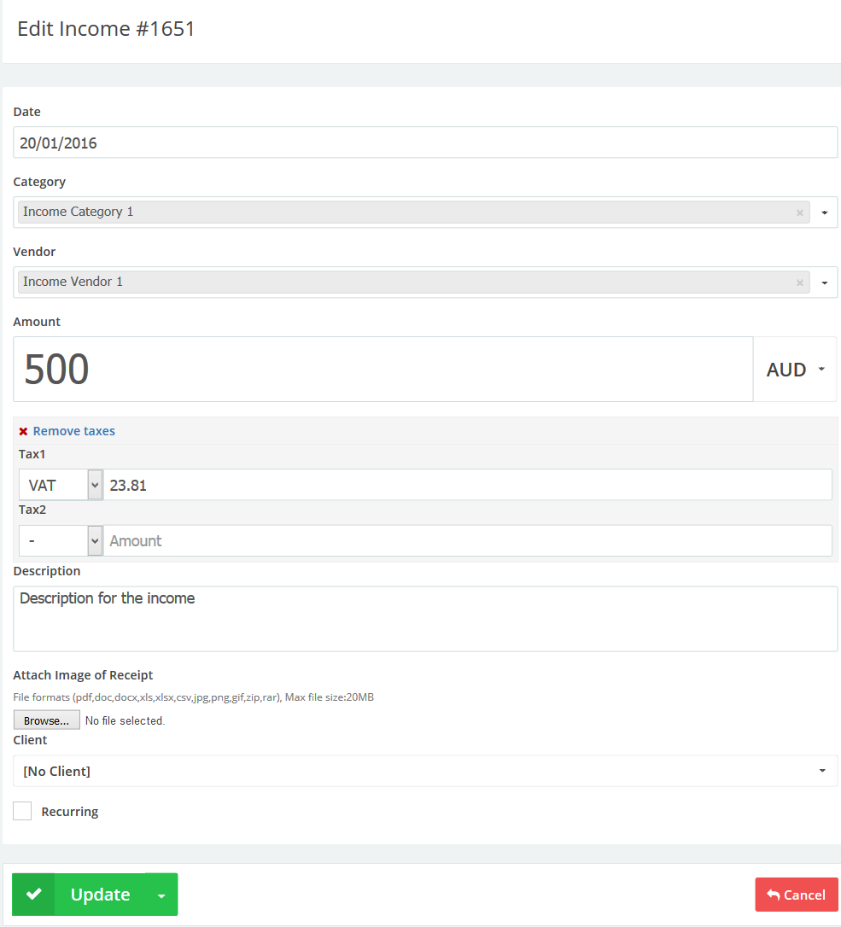The image size is (841, 927).
Task: Click the Remove taxes link
Action: (x=73, y=431)
